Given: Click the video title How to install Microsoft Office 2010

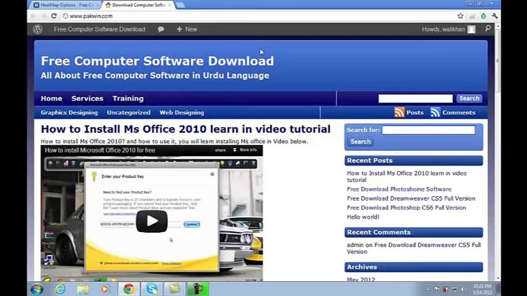Looking at the screenshot, I should point(100,150).
